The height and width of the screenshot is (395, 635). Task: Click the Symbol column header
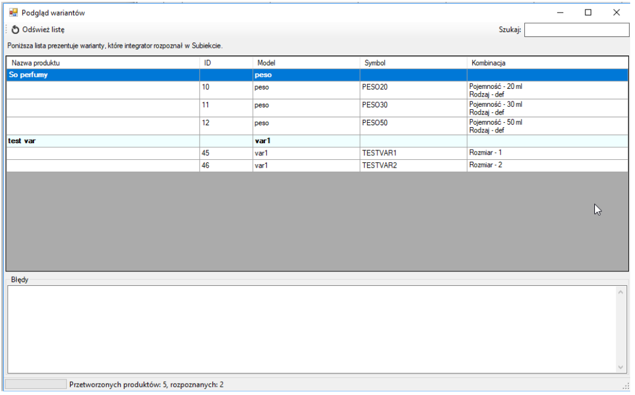pyautogui.click(x=414, y=63)
